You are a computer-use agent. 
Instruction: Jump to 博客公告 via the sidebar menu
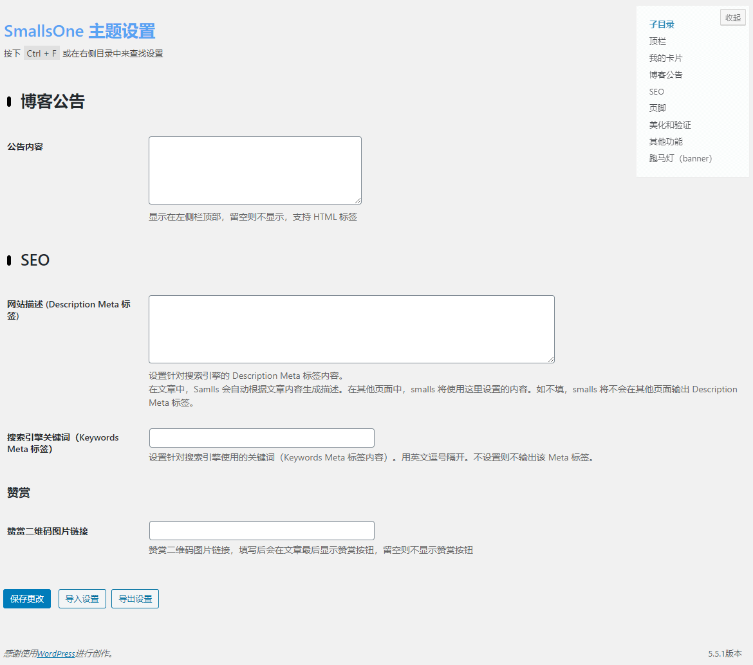coord(665,74)
